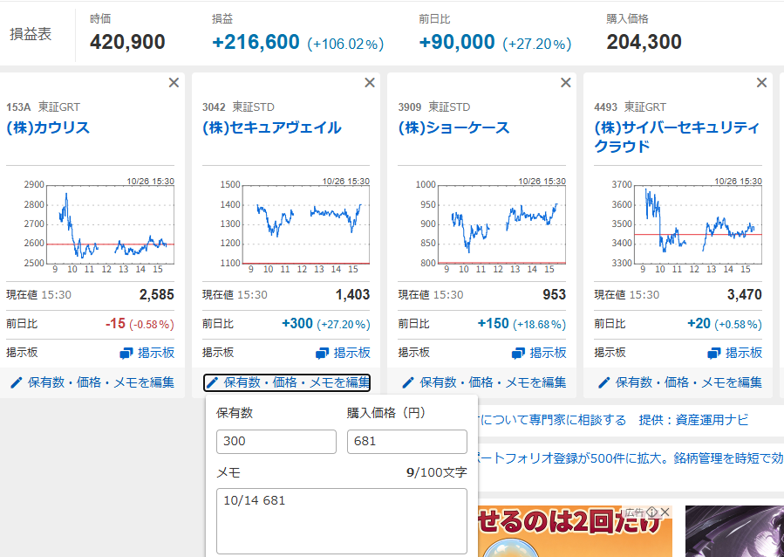Click ショーケース change +150 (+18.68%)
The image size is (784, 557).
pos(522,324)
